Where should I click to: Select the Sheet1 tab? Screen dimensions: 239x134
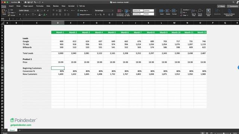click(x=12, y=130)
